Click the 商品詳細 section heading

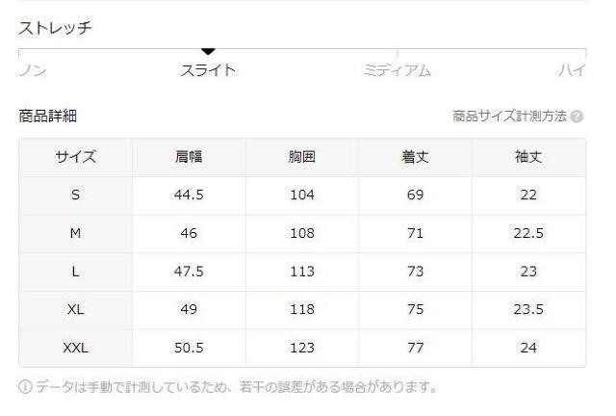(47, 117)
